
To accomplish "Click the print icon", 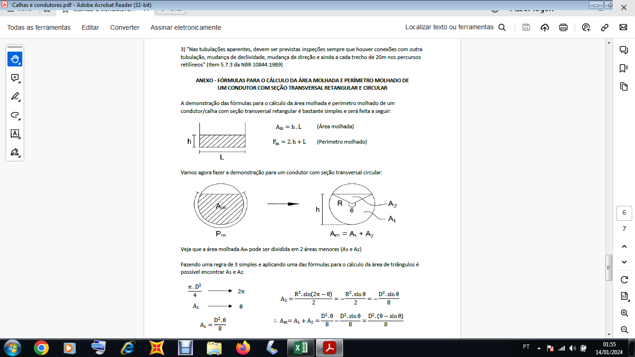I will (563, 27).
